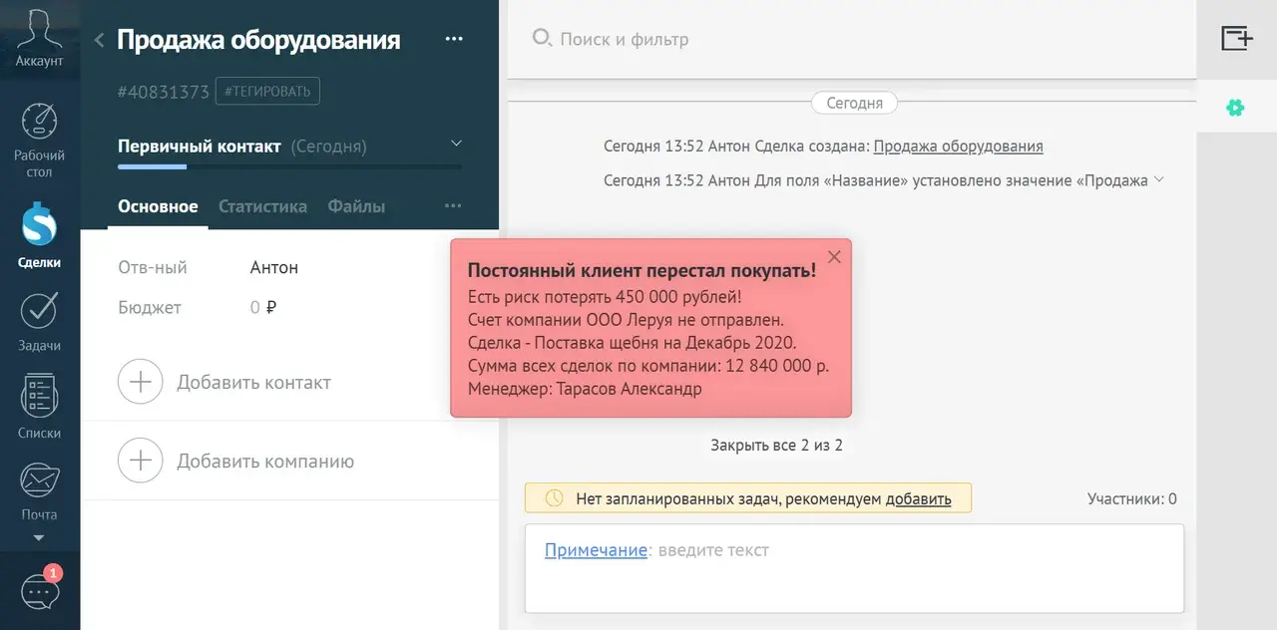The height and width of the screenshot is (630, 1277).
Task: Click the #ТЕГИРОВАТЬ tag button
Action: click(x=267, y=92)
